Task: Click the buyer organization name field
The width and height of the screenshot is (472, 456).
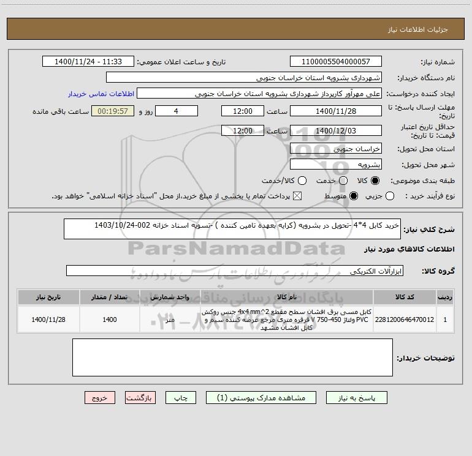Action: click(x=244, y=77)
